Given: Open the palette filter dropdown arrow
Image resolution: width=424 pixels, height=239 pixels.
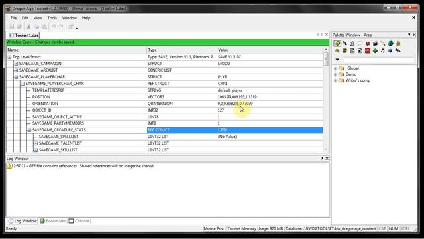Looking at the screenshot, I should [x=337, y=60].
